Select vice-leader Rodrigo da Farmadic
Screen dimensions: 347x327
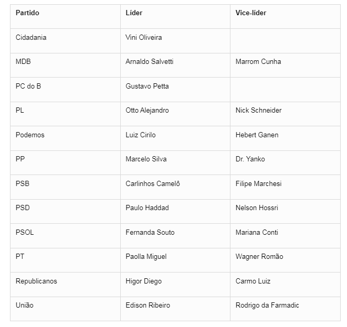click(x=267, y=305)
